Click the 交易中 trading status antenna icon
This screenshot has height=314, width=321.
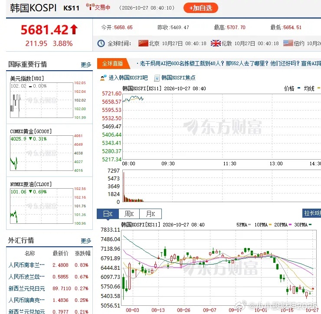point(90,7)
